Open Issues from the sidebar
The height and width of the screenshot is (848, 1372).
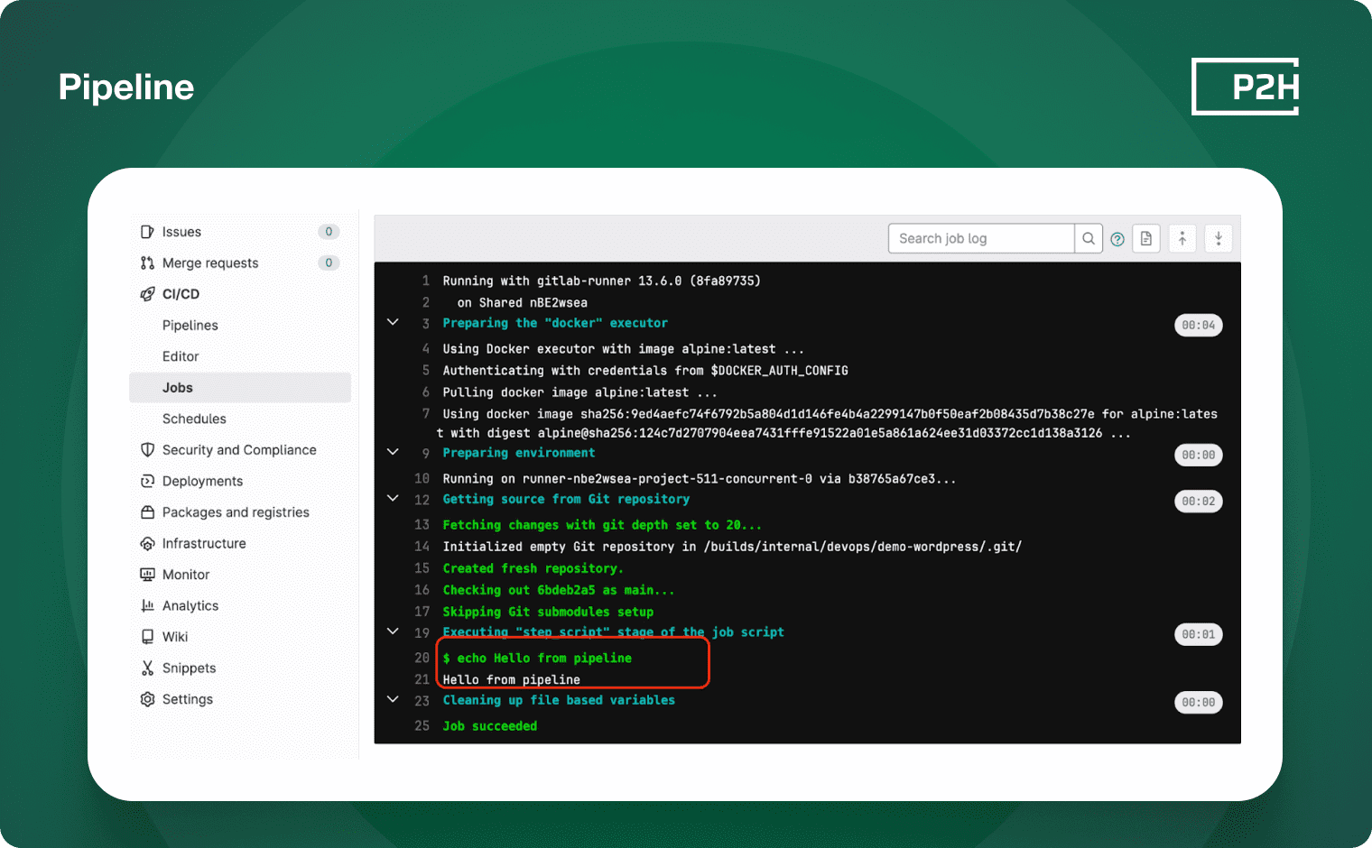point(181,232)
